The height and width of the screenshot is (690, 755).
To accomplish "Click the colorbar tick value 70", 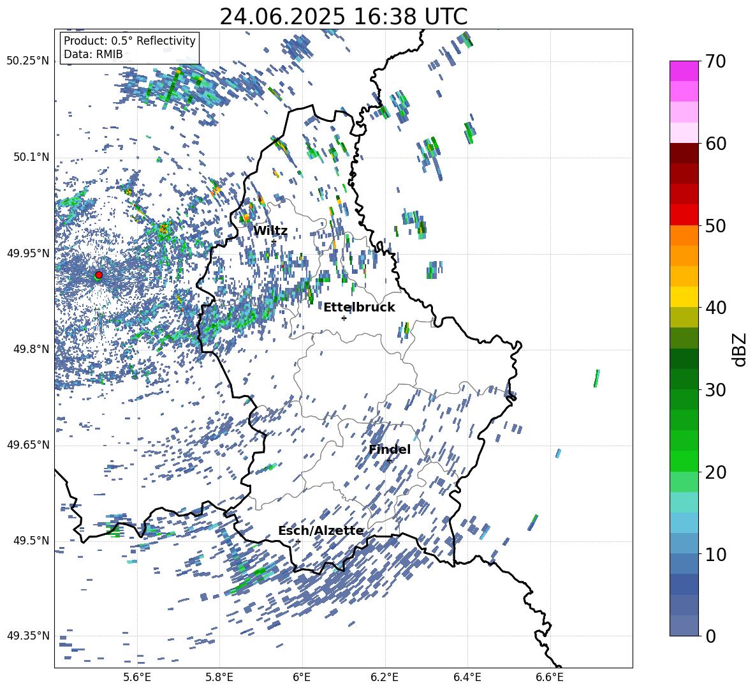I will [x=715, y=61].
